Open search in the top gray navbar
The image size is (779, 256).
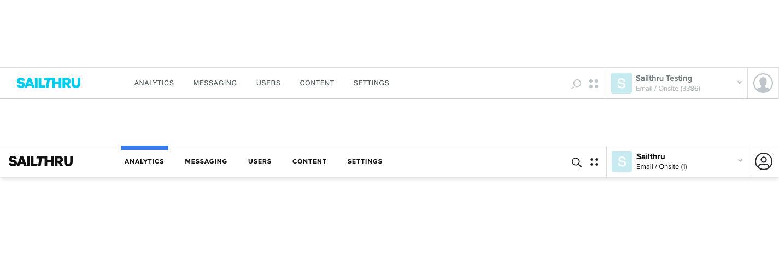coord(576,84)
